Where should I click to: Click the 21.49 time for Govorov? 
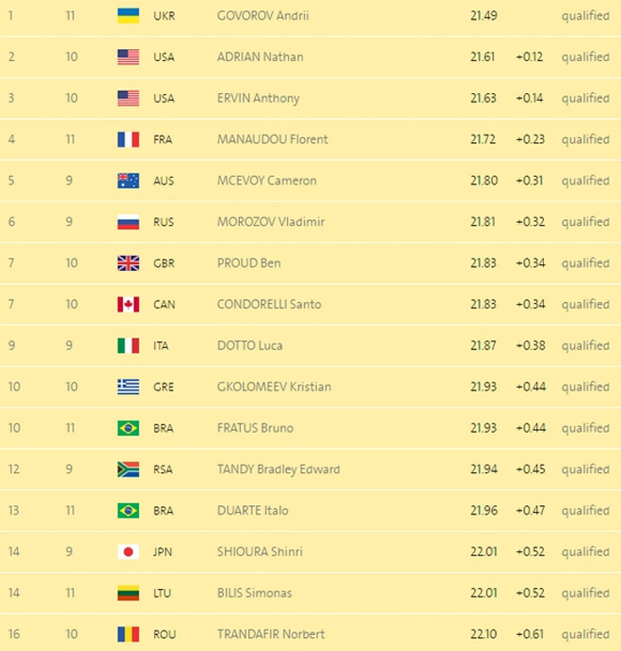(x=484, y=16)
